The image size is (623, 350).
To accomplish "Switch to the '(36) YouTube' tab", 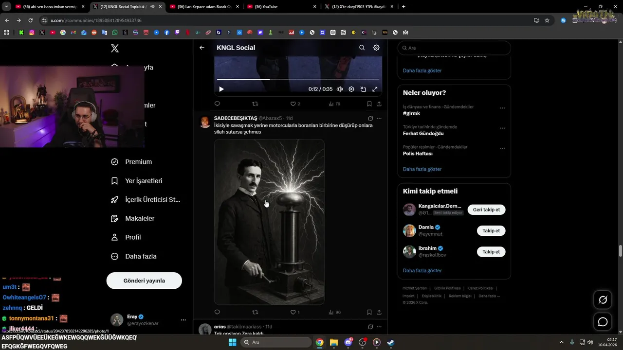I will [282, 7].
